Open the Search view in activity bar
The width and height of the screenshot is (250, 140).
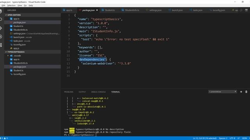pos(1,19)
